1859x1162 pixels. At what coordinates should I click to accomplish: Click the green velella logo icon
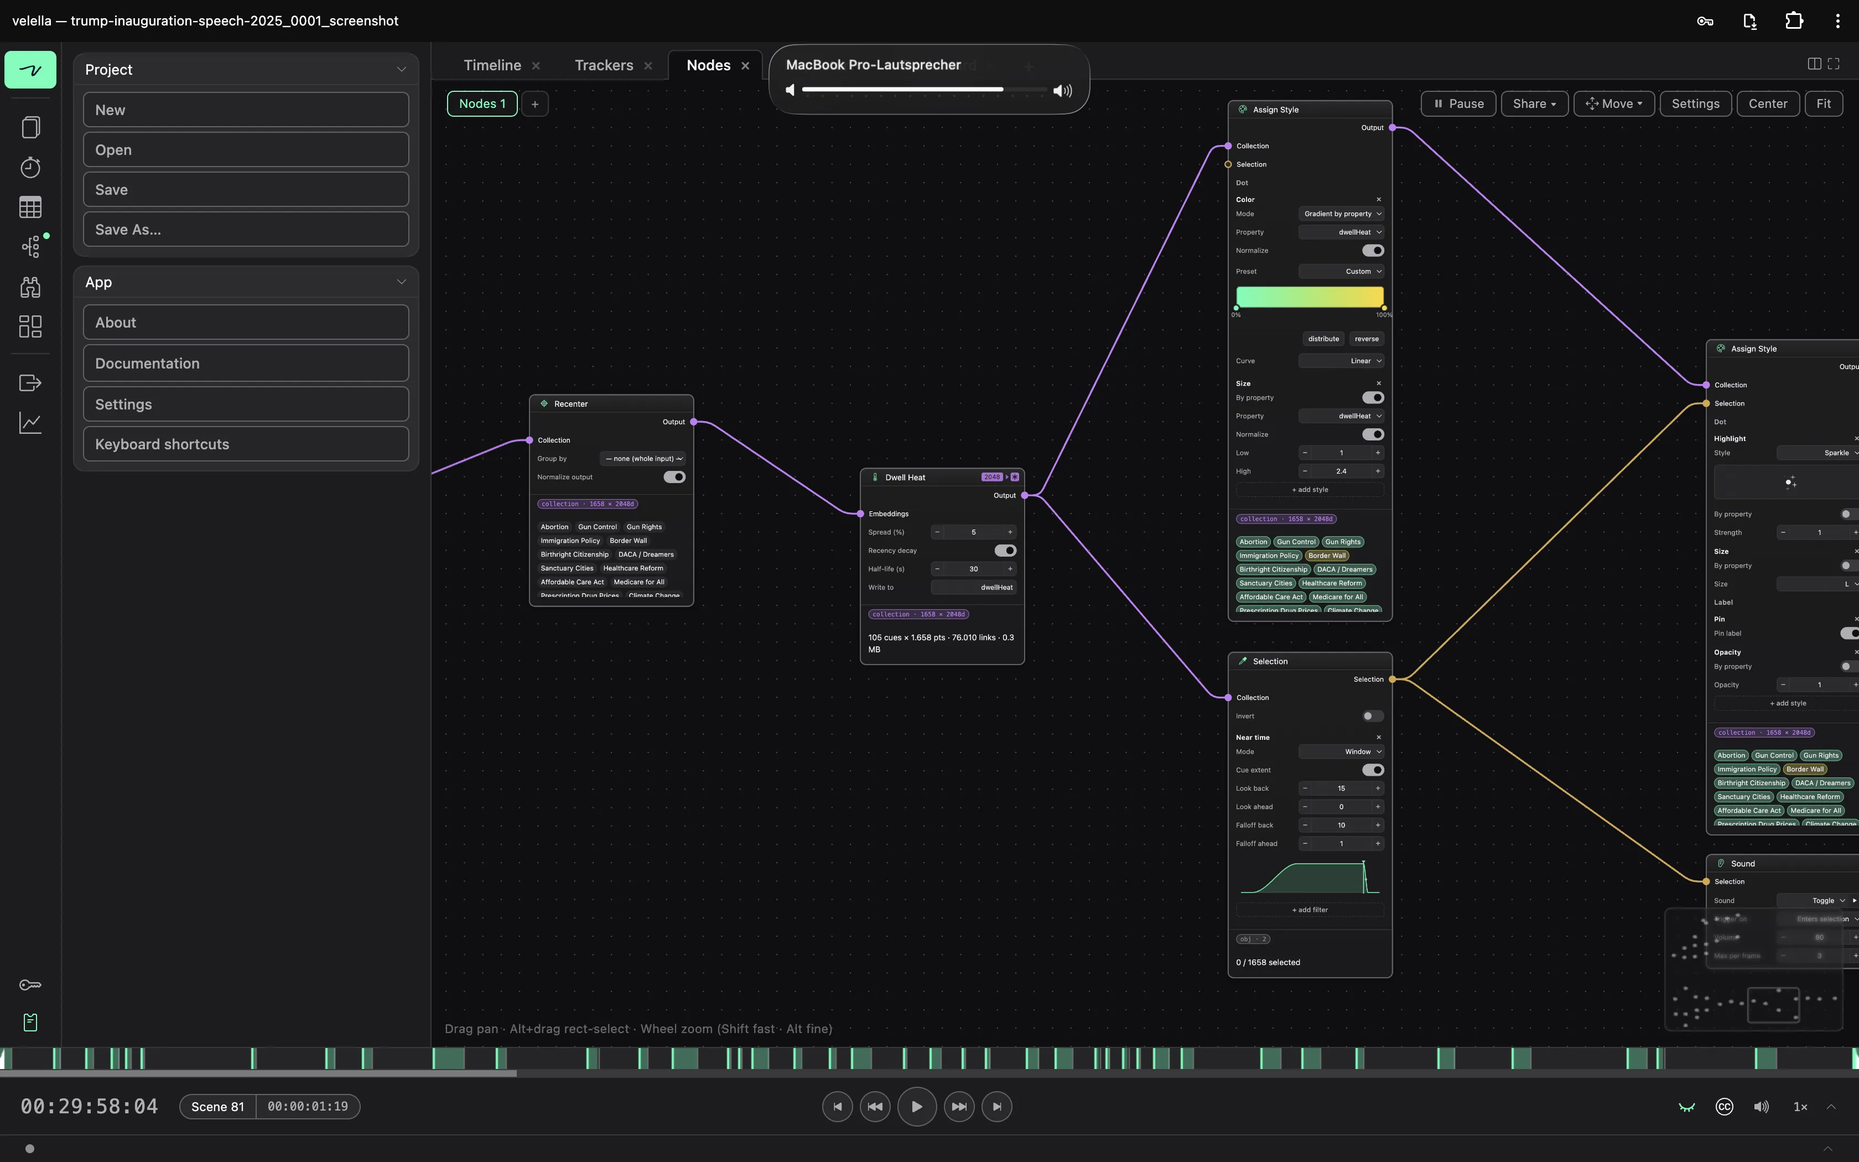[x=30, y=70]
